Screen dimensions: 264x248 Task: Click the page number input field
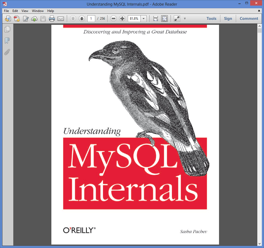(x=91, y=19)
